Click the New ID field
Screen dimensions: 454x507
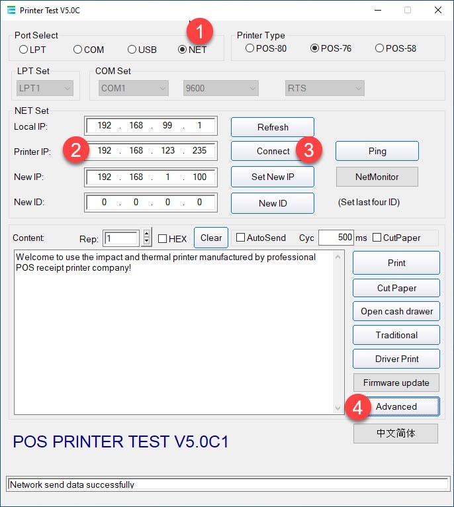click(x=151, y=203)
